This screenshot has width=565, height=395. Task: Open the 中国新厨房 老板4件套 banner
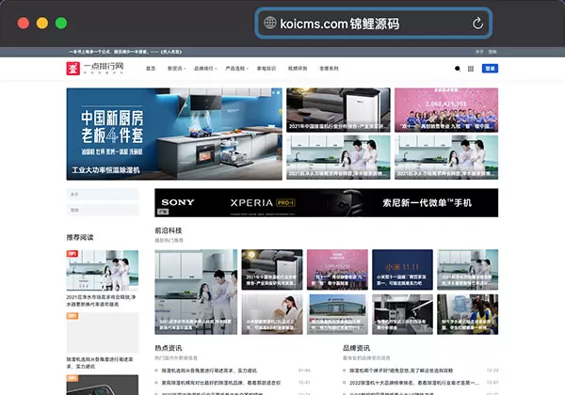(174, 134)
